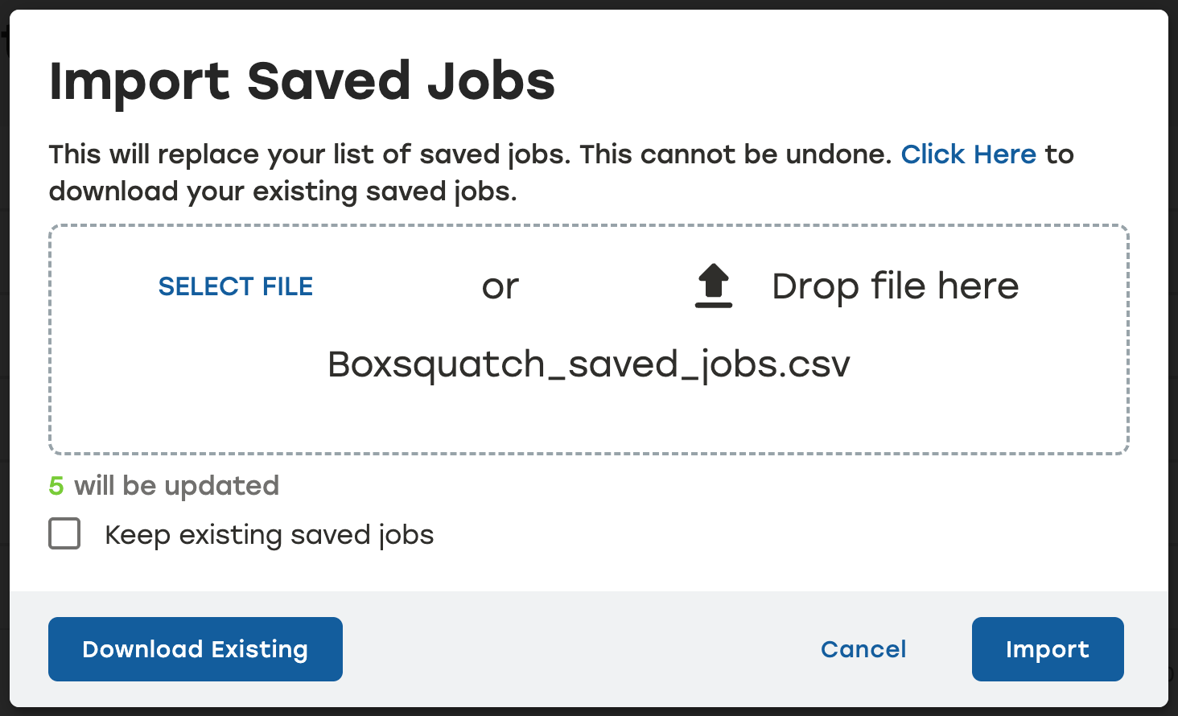Click inside the file drop rectangle
This screenshot has height=716, width=1178.
click(588, 410)
